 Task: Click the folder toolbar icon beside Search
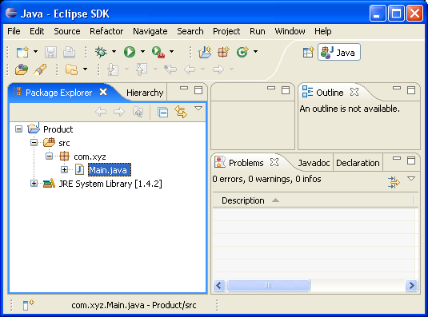(x=71, y=69)
